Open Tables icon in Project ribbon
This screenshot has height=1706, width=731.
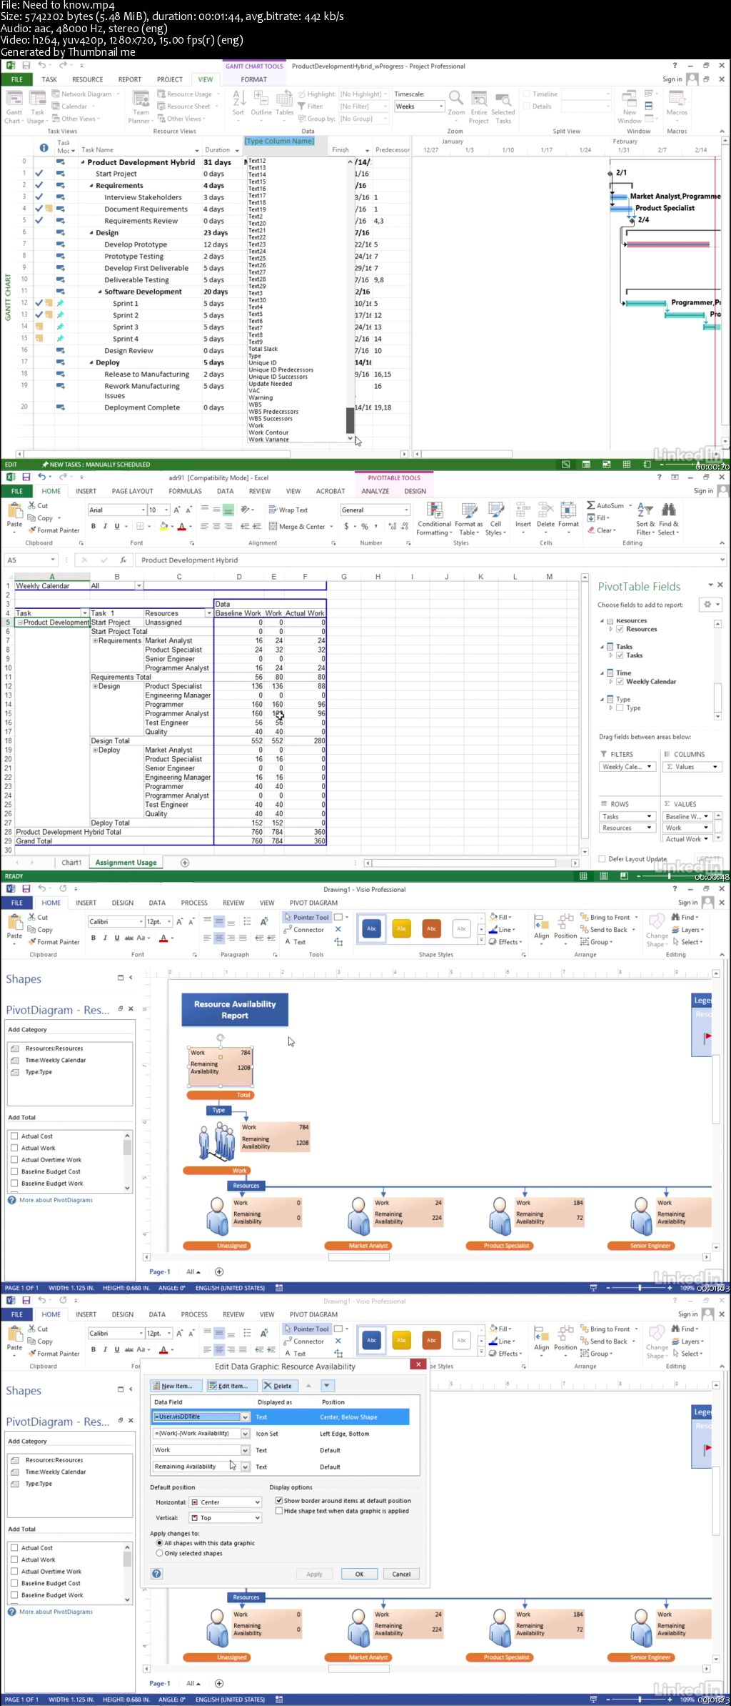(x=285, y=104)
